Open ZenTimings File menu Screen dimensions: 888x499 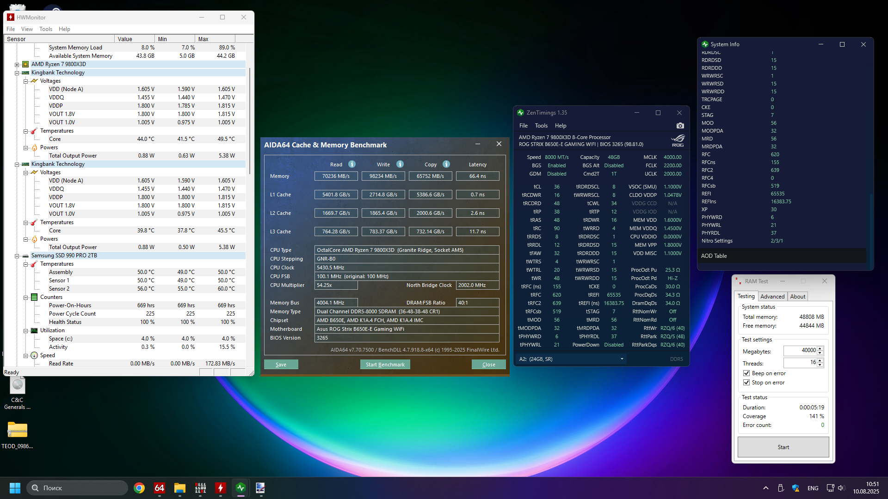tap(523, 126)
